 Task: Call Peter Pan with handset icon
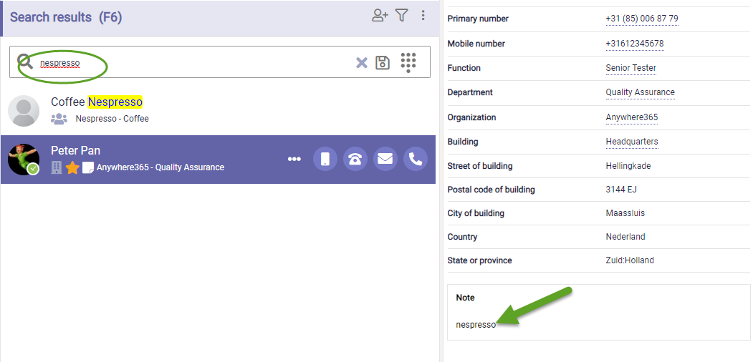(416, 159)
